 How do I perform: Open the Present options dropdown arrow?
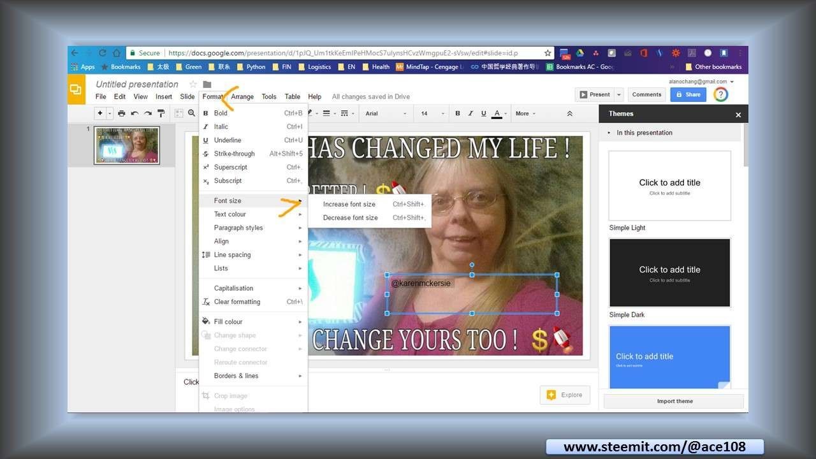(618, 94)
